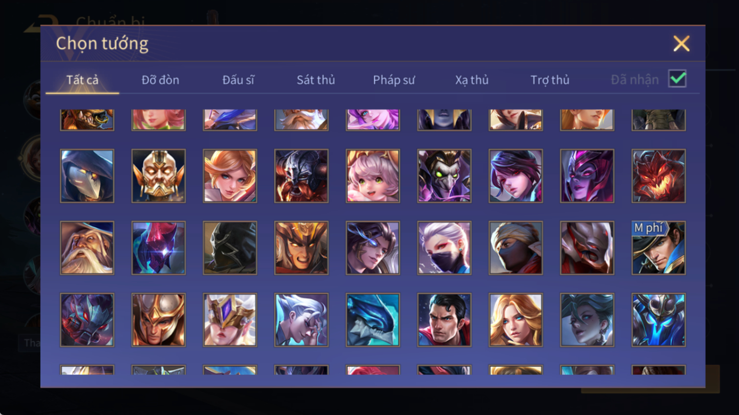
Task: Choose the red lava demon hero
Action: (x=658, y=176)
